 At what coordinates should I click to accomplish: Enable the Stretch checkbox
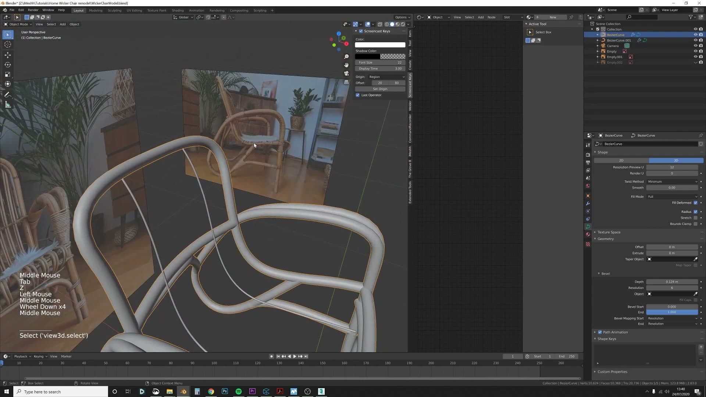click(695, 218)
